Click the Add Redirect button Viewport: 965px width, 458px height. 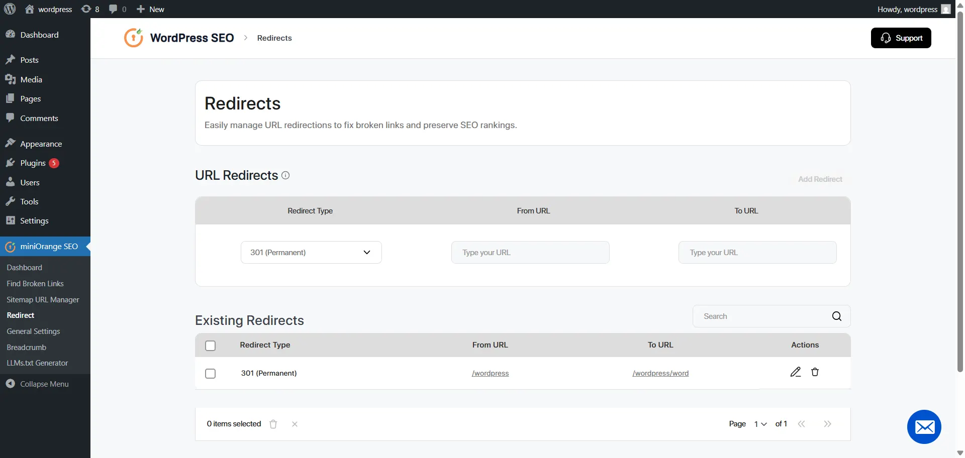coord(820,179)
